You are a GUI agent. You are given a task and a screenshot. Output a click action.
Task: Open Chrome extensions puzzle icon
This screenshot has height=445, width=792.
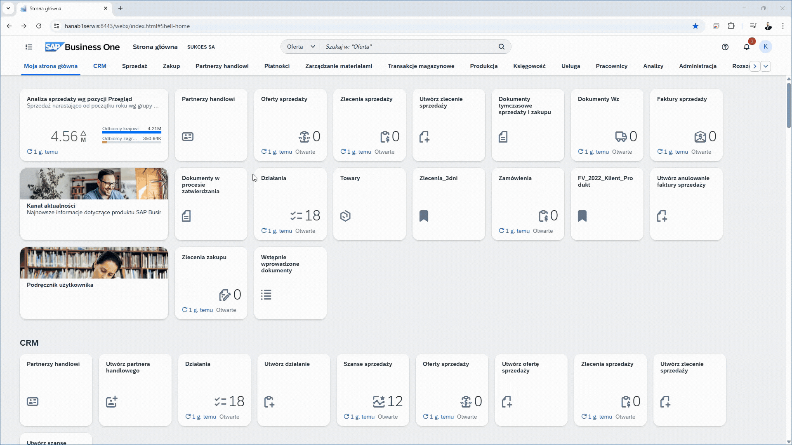click(731, 26)
